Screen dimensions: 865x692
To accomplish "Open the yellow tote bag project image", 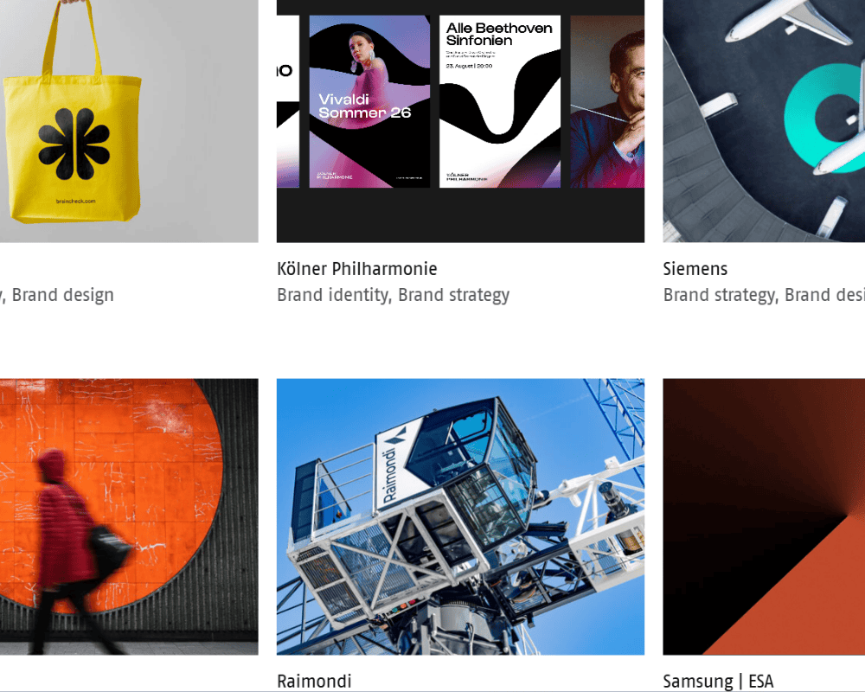I will pos(129,121).
